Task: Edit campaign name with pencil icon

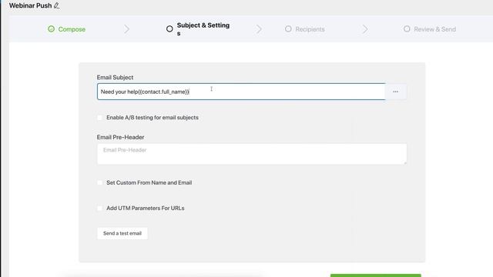Action: pyautogui.click(x=56, y=5)
